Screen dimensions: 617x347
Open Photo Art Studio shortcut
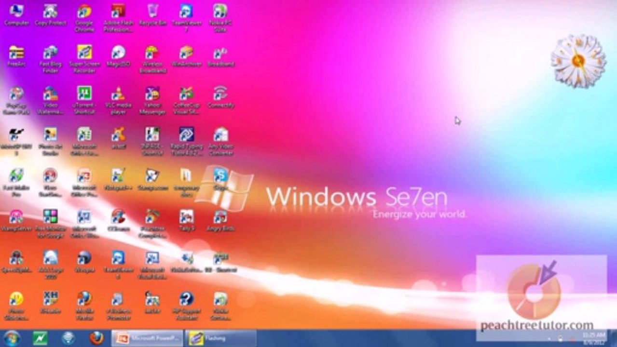50,142
